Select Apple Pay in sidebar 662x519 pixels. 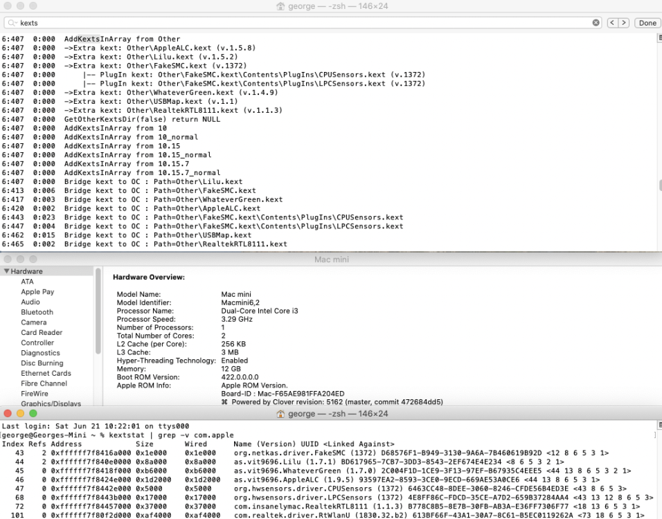coord(37,291)
